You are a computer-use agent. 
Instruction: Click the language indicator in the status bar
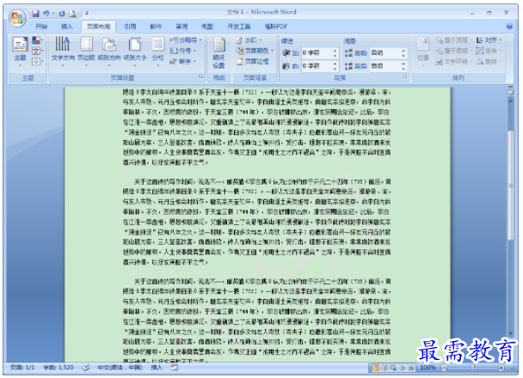click(x=120, y=368)
